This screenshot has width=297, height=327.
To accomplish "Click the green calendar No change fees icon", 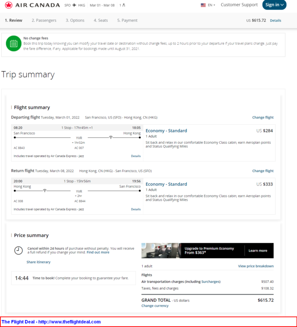I will [14, 43].
